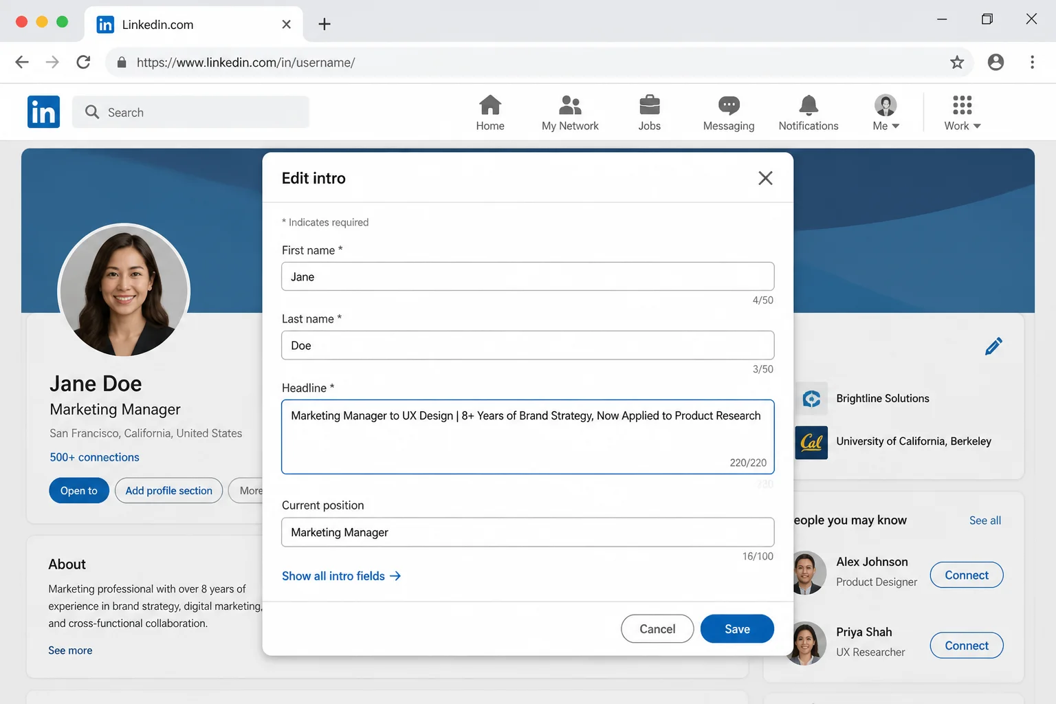Click See all people you may know
Screen dimensions: 1056x704
pos(985,520)
